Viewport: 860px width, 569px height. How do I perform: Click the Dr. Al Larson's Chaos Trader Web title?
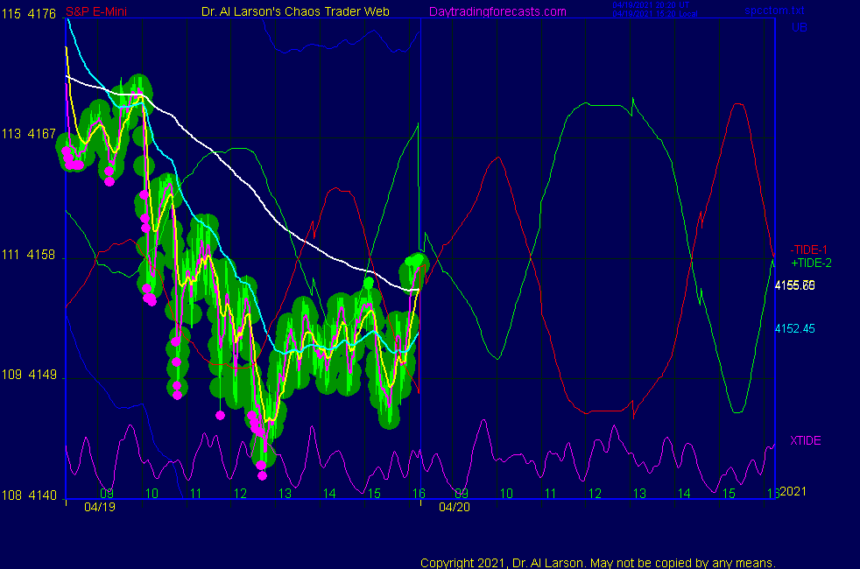296,11
